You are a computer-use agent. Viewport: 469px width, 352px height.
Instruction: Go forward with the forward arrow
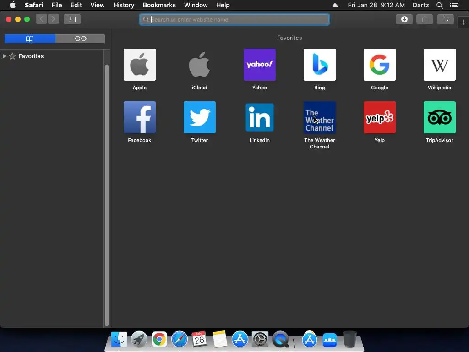click(x=53, y=19)
